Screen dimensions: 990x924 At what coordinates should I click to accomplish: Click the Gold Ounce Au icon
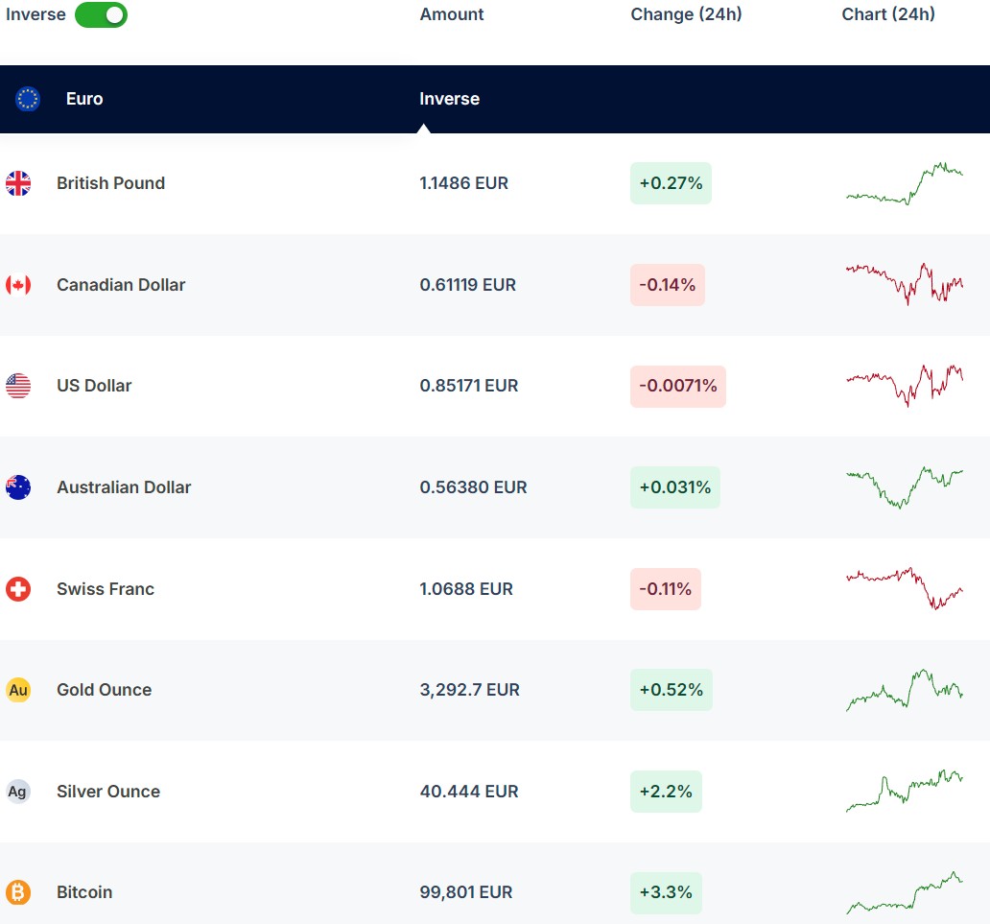(x=18, y=690)
